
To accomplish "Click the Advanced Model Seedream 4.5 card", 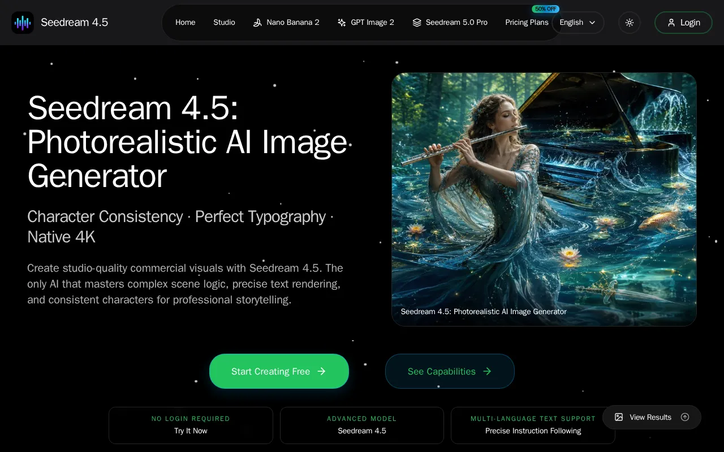I will (x=362, y=425).
